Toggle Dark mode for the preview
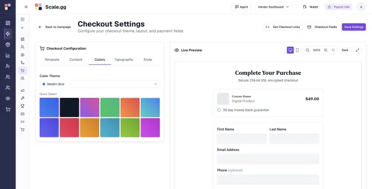Image resolution: width=372 pixels, height=189 pixels. click(x=345, y=50)
